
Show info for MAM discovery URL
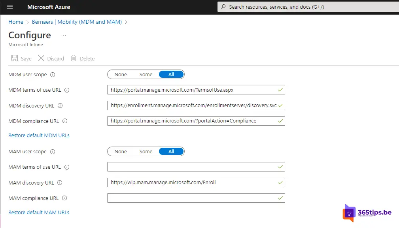pos(60,183)
